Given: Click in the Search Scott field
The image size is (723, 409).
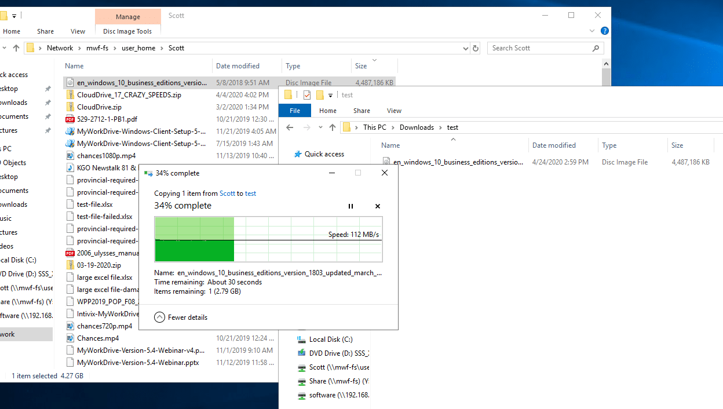Looking at the screenshot, I should coord(539,48).
